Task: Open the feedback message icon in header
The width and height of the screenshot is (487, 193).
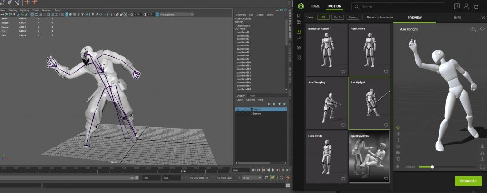Action: 457,6
